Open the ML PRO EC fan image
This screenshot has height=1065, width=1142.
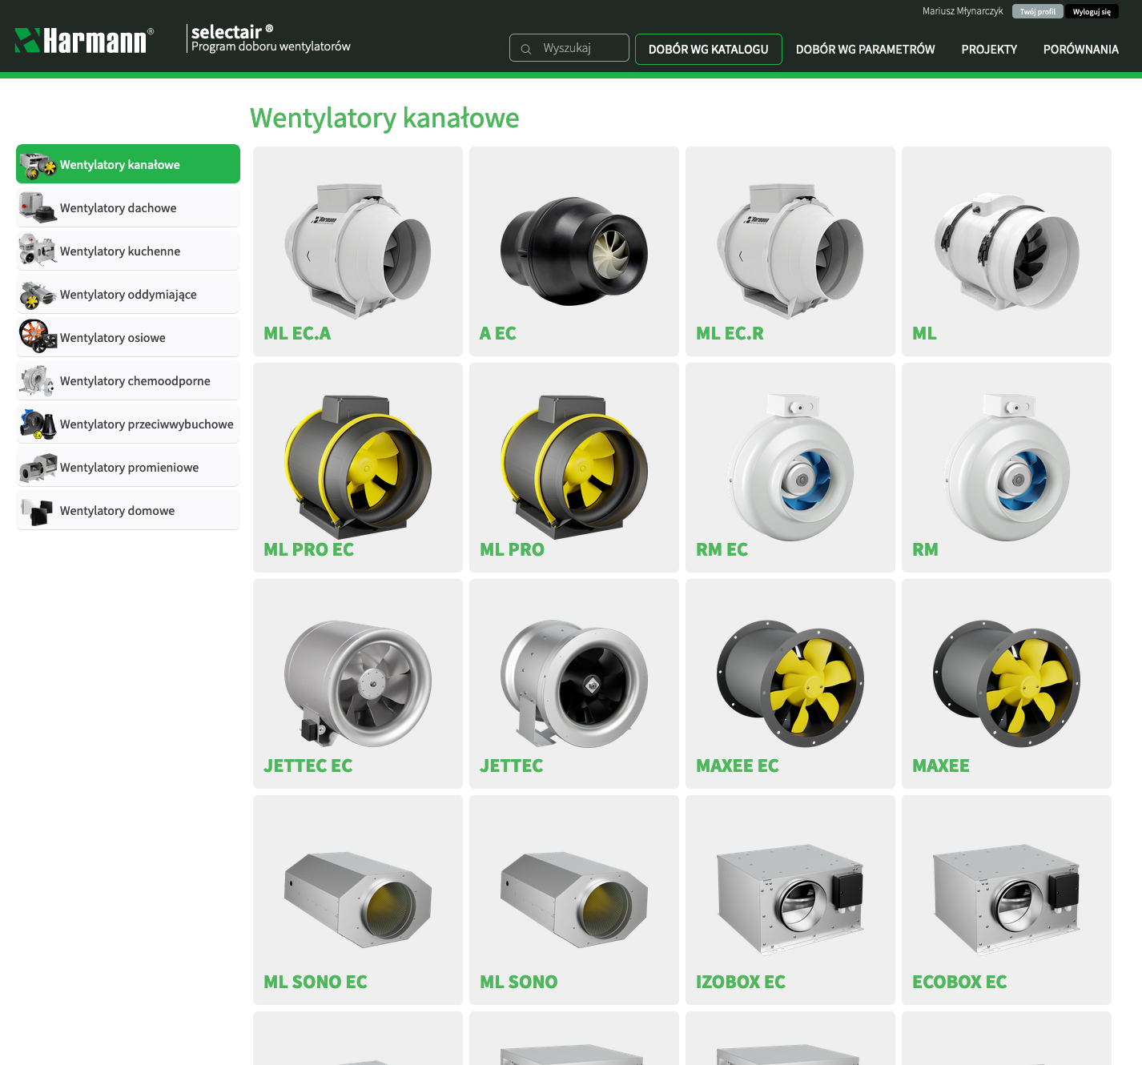click(358, 467)
